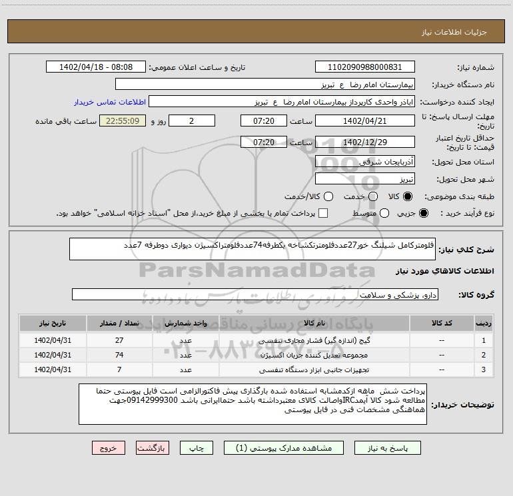Click the گروه کالا field دارو، پزشکی و سلامت
513x496 pixels.
click(x=255, y=294)
